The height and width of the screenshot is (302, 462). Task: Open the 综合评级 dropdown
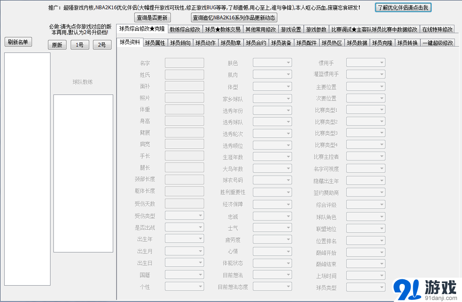pos(366,205)
